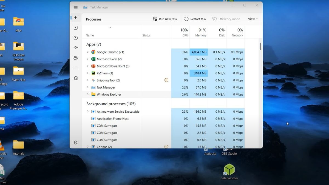Click Windows Explorer's 110.8 MB memory value
This screenshot has width=329, height=185.
tap(200, 94)
